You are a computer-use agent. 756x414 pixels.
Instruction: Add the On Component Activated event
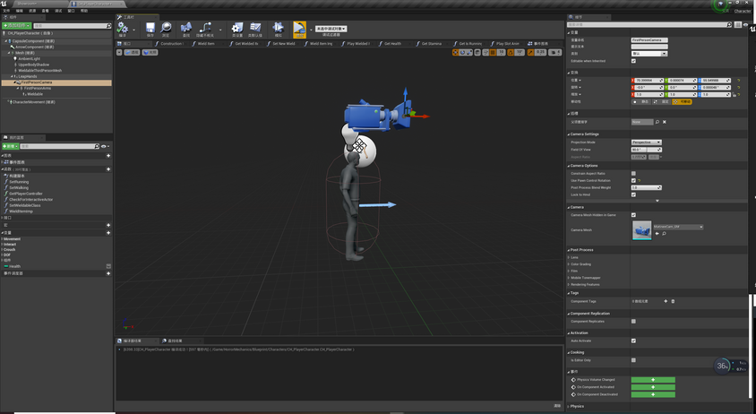pyautogui.click(x=652, y=387)
